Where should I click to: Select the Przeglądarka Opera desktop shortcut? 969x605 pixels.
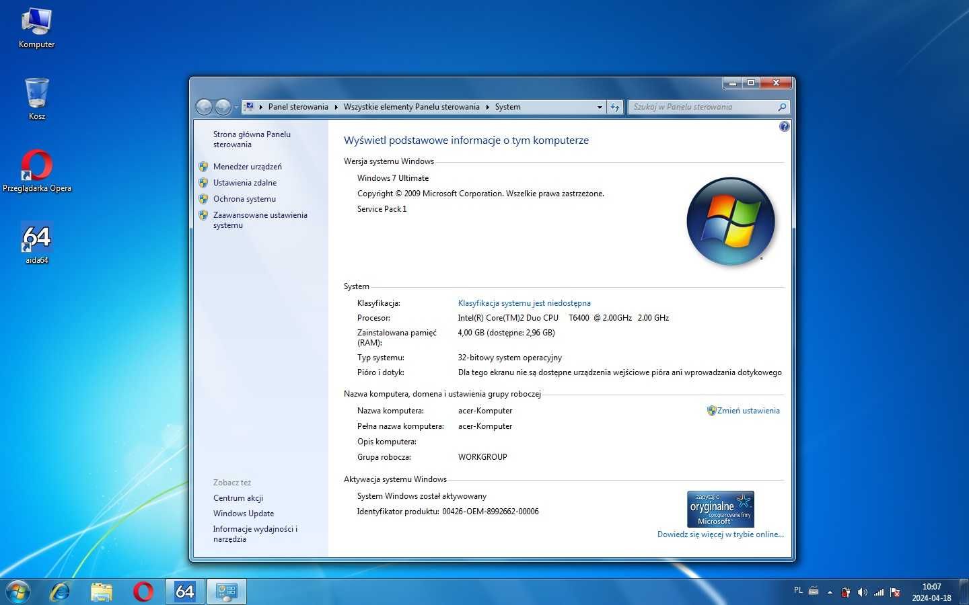(36, 171)
